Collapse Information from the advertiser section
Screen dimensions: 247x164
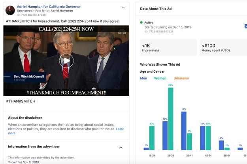(121, 147)
